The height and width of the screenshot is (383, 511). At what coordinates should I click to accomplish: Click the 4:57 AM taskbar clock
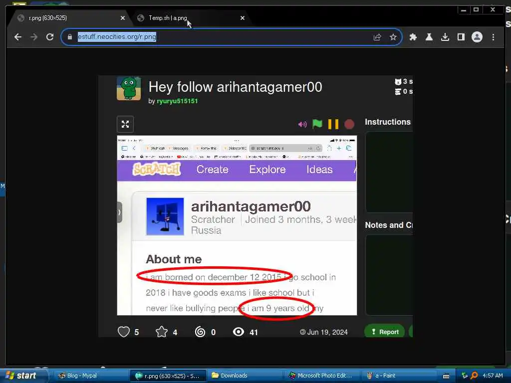(493, 376)
